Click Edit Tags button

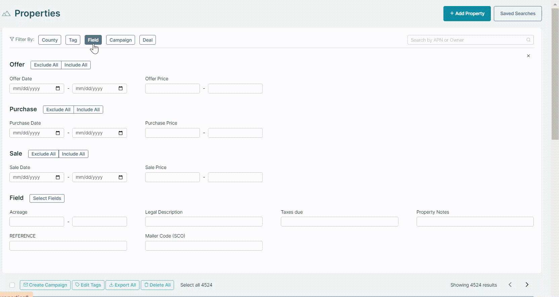point(88,285)
